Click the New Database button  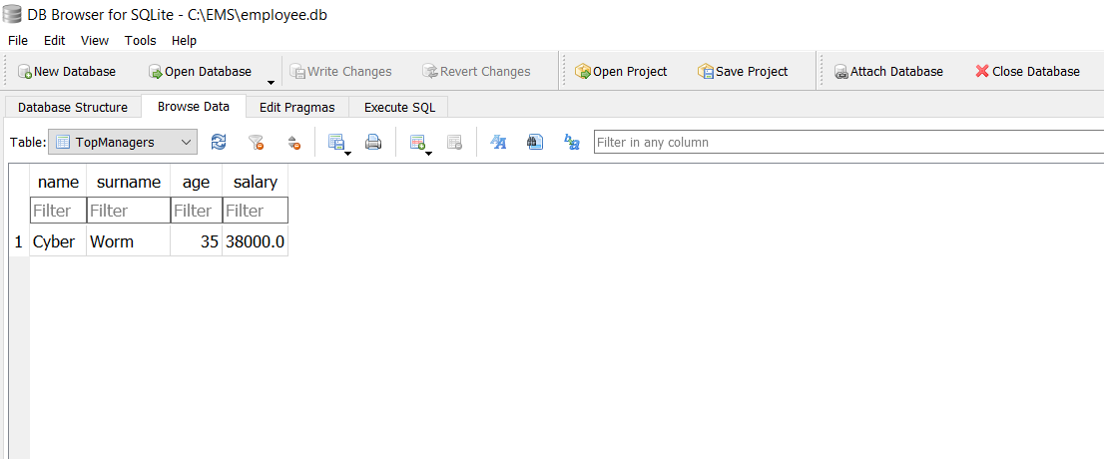point(66,72)
